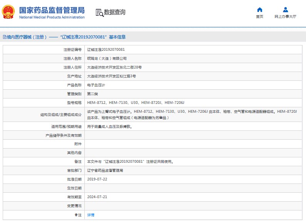Viewport: 306px width, 222px height.
Task: Click the 首页 label
Action: click(259, 17)
